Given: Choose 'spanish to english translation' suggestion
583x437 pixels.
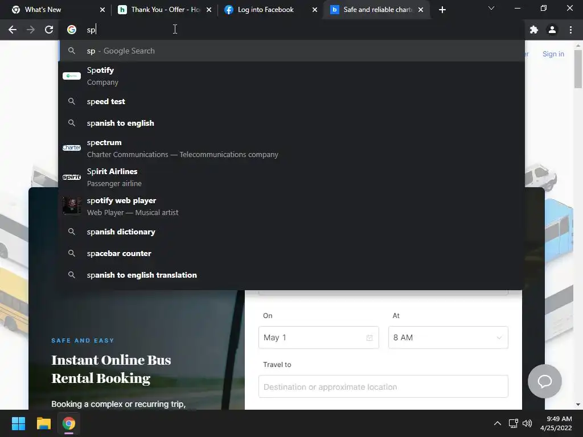Looking at the screenshot, I should 291,275.
